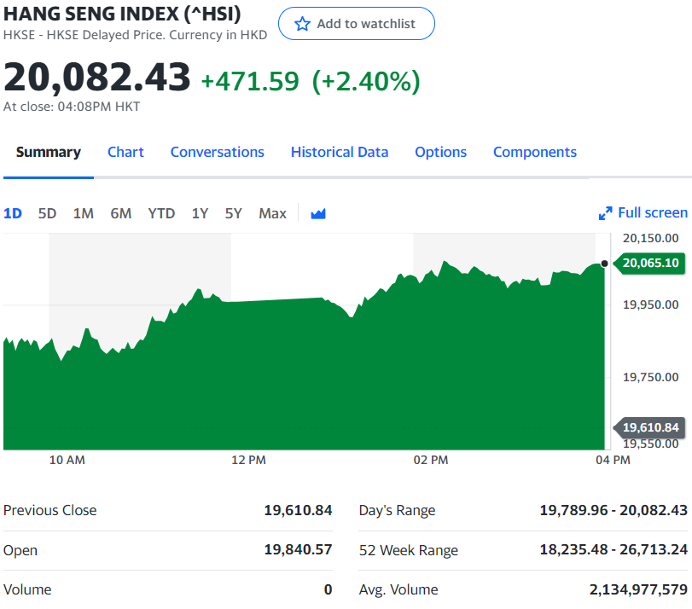Open the Summary tab
The image size is (692, 609).
(x=49, y=152)
